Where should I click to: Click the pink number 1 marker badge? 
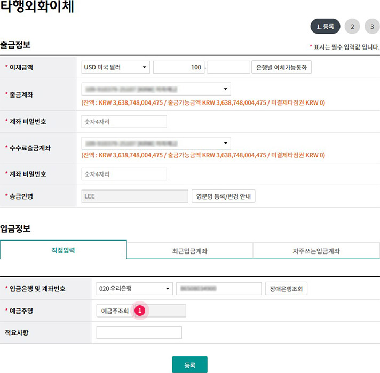pyautogui.click(x=140, y=310)
